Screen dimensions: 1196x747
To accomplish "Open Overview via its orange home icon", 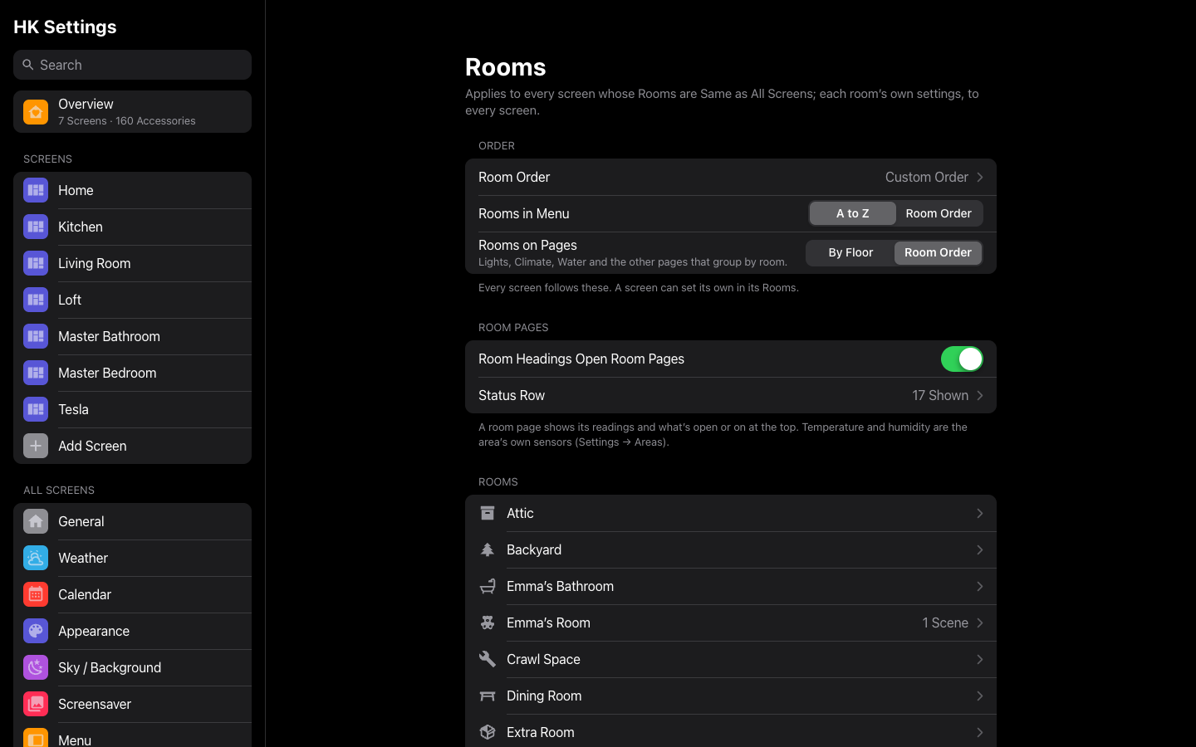I will pyautogui.click(x=36, y=112).
